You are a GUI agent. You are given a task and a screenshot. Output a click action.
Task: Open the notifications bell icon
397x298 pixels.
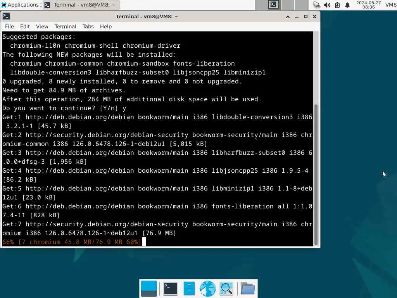pyautogui.click(x=347, y=5)
